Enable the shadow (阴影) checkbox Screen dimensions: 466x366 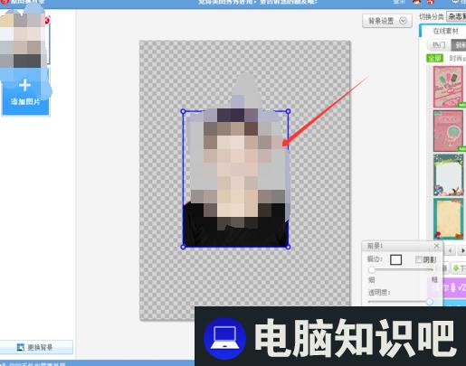click(418, 259)
